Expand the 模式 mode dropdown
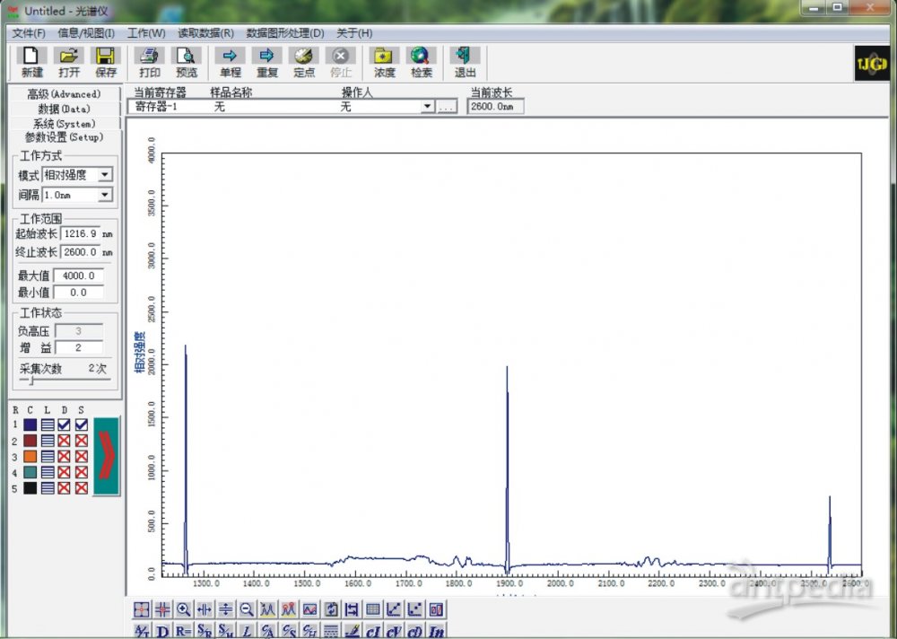 click(105, 175)
